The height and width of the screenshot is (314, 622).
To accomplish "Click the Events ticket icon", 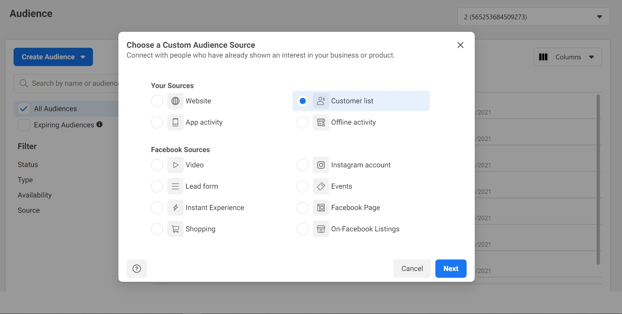I will (321, 186).
